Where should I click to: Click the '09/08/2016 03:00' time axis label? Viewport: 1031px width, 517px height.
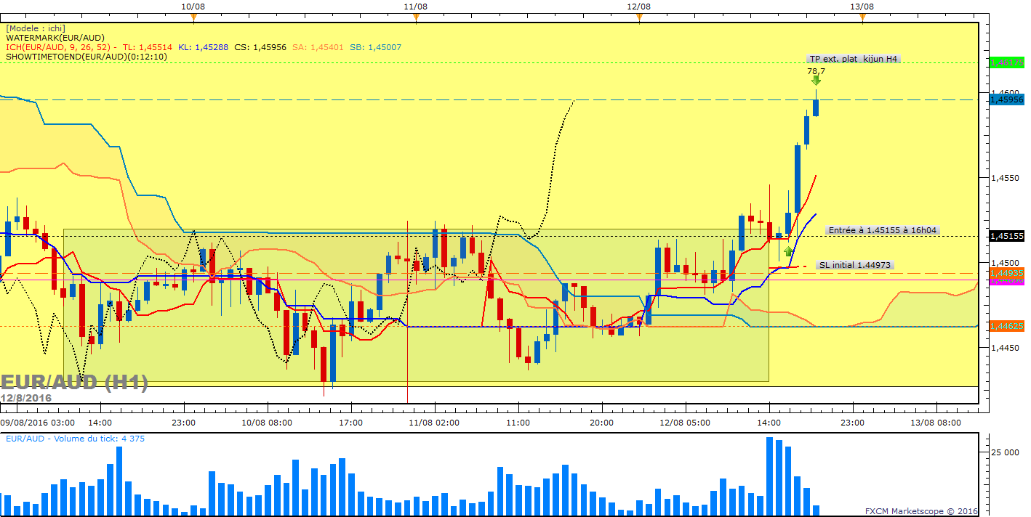click(38, 422)
